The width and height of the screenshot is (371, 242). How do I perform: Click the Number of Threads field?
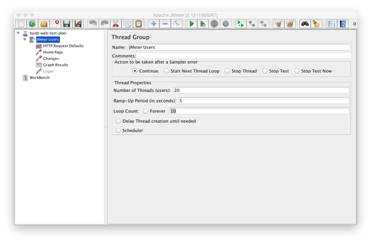tap(261, 90)
